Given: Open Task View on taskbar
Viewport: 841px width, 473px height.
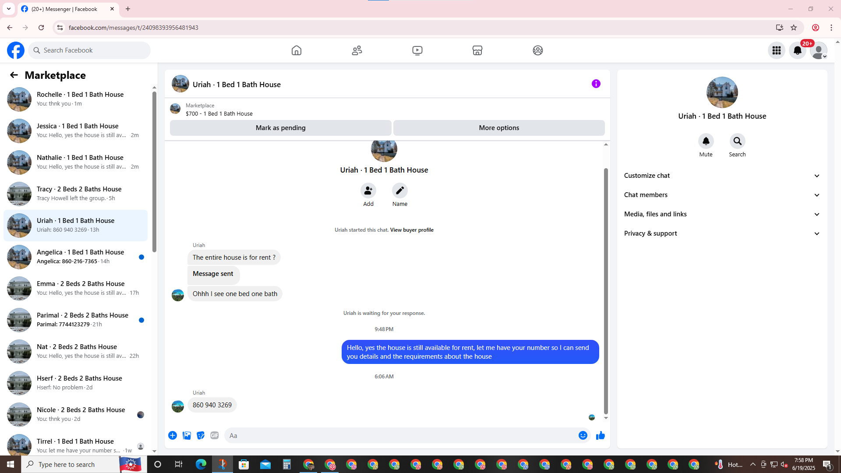Looking at the screenshot, I should pyautogui.click(x=179, y=464).
